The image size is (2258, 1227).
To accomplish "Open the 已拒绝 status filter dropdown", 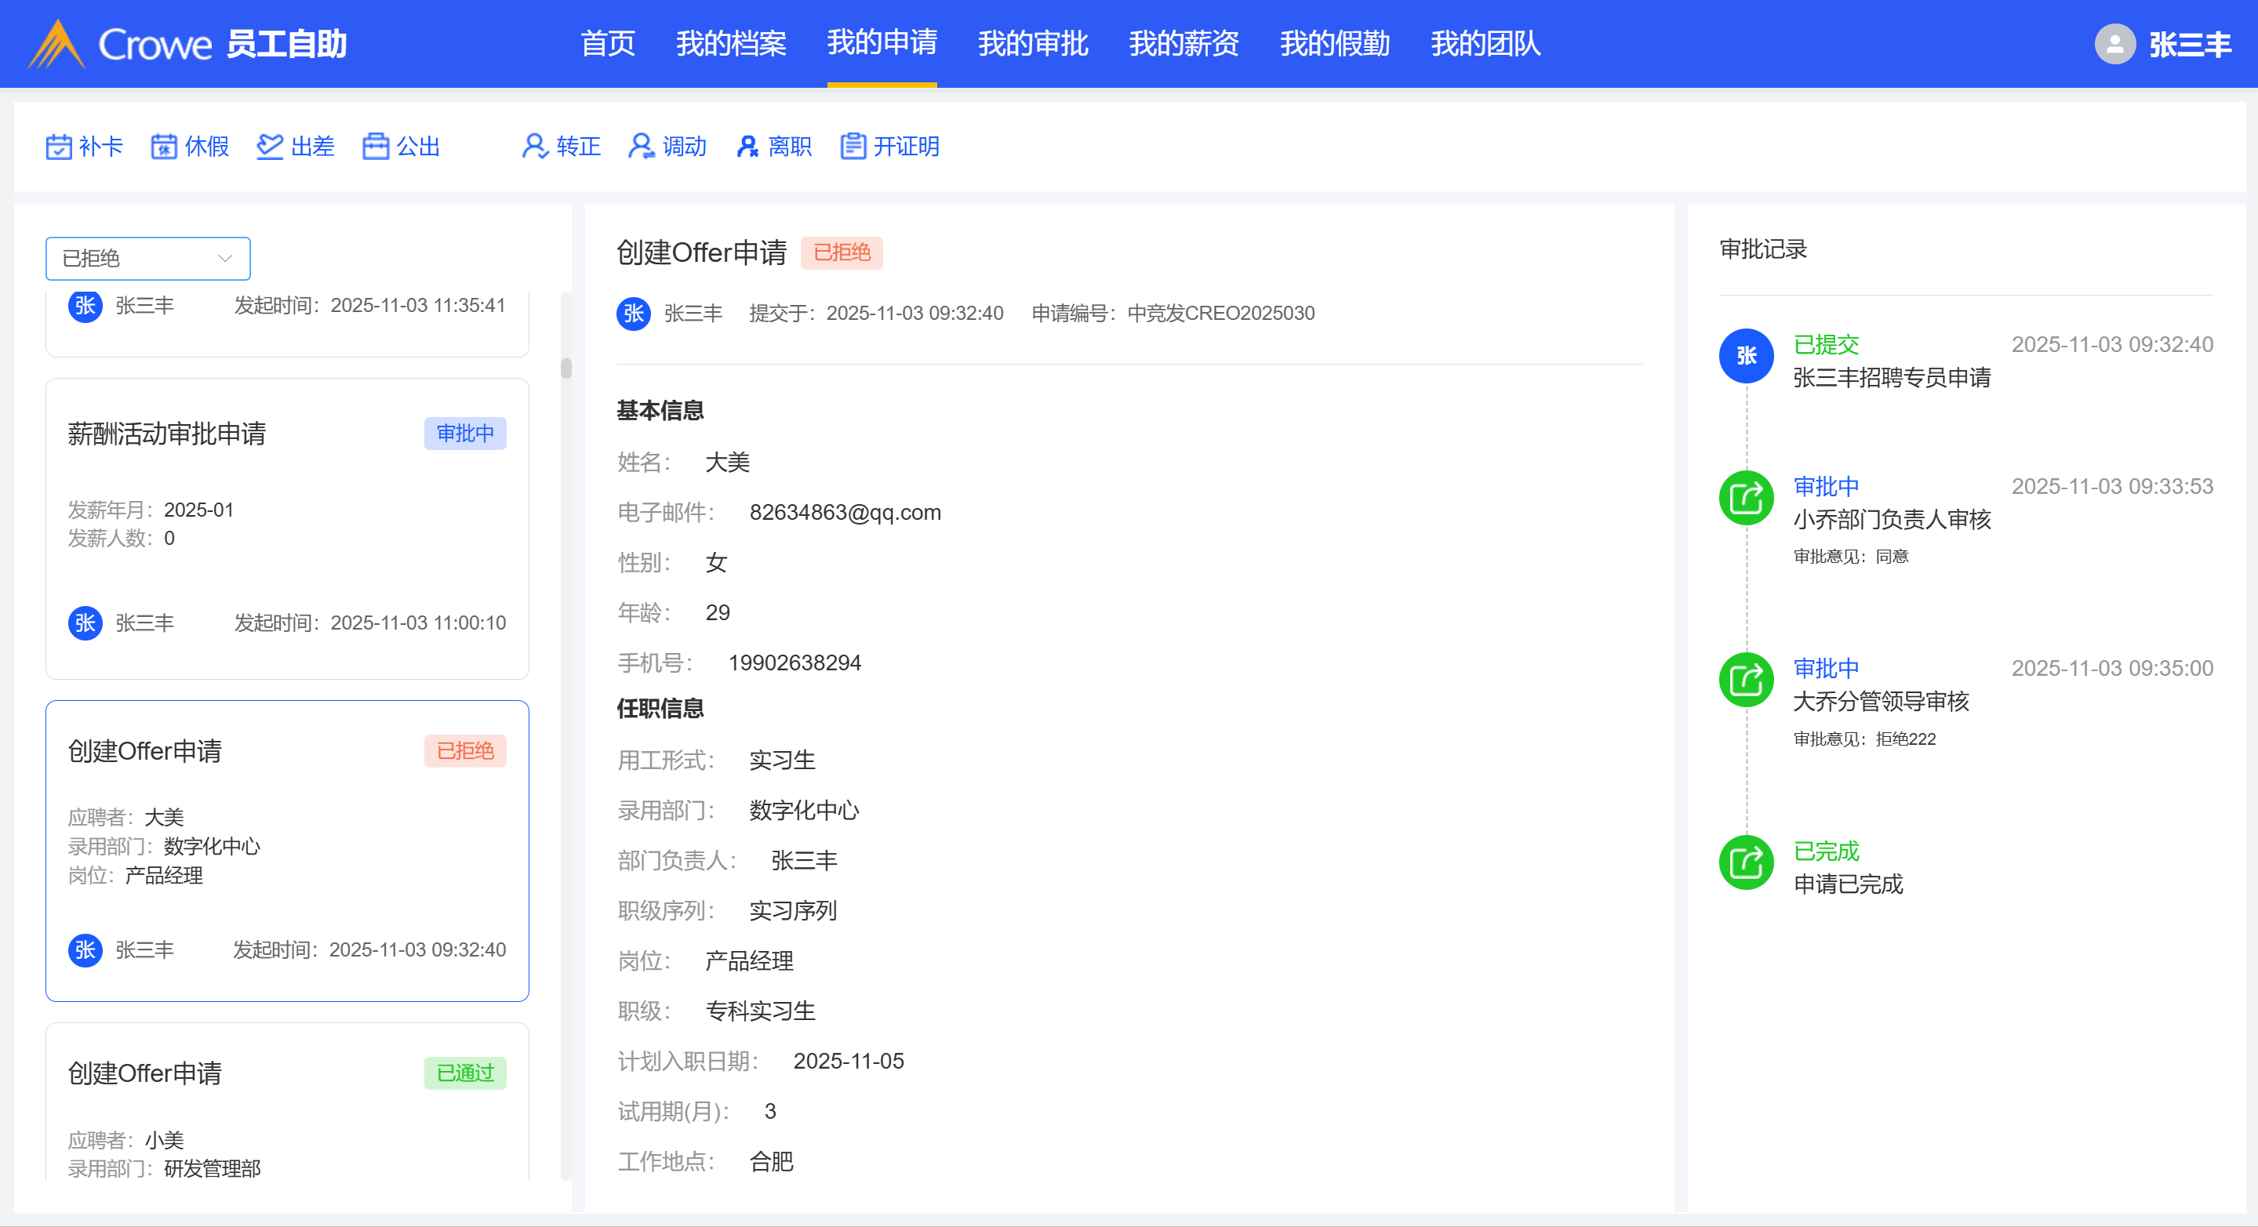I will click(147, 259).
